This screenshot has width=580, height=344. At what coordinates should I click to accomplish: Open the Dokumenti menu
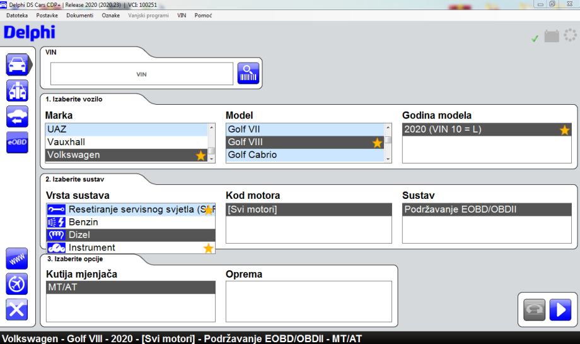tap(80, 16)
